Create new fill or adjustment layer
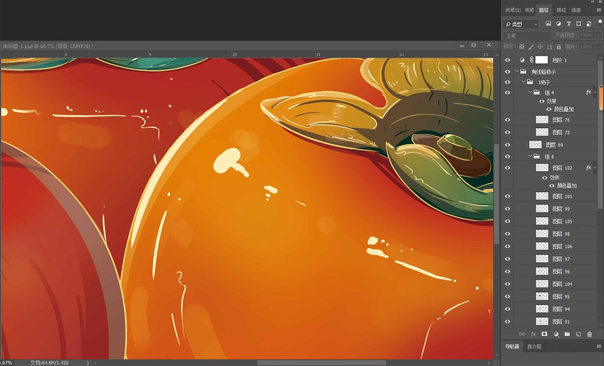This screenshot has width=604, height=366. pos(556,334)
